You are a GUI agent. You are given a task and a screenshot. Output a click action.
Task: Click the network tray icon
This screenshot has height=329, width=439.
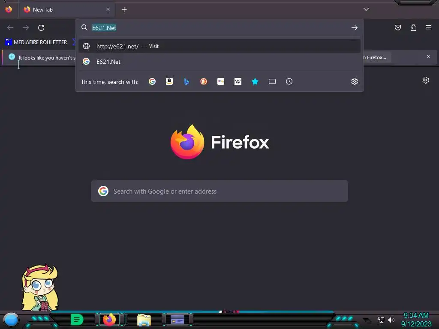[x=381, y=320]
